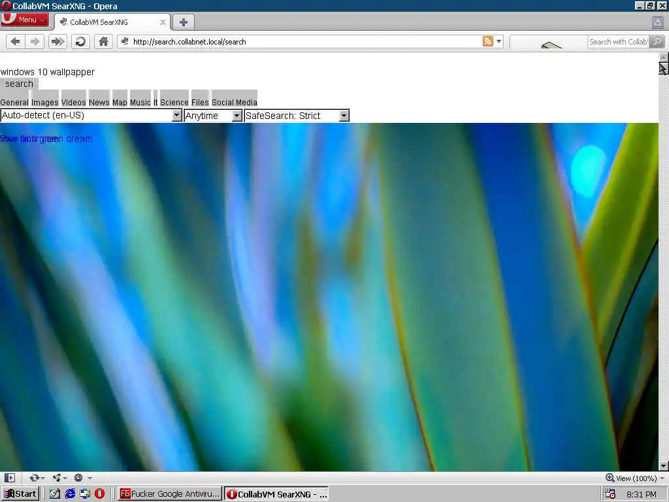Reload the page
669x502 pixels.
pyautogui.click(x=80, y=41)
